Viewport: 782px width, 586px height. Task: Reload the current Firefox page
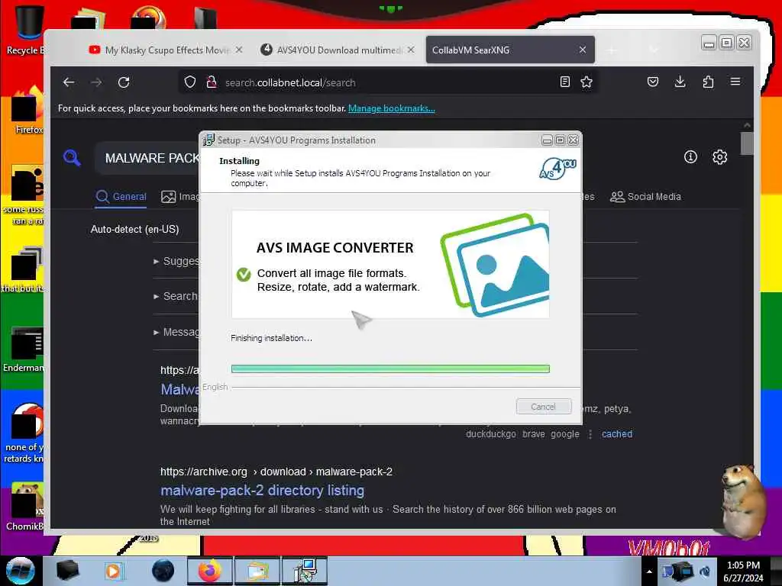(124, 82)
